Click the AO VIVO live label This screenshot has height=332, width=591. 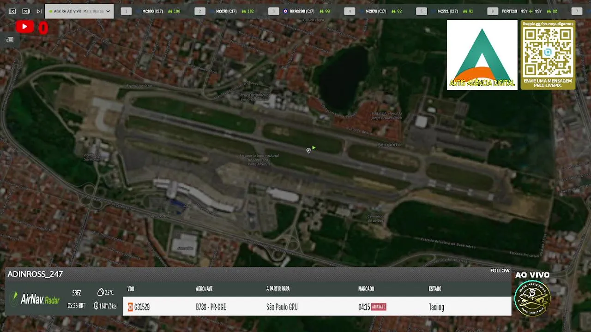pos(532,275)
